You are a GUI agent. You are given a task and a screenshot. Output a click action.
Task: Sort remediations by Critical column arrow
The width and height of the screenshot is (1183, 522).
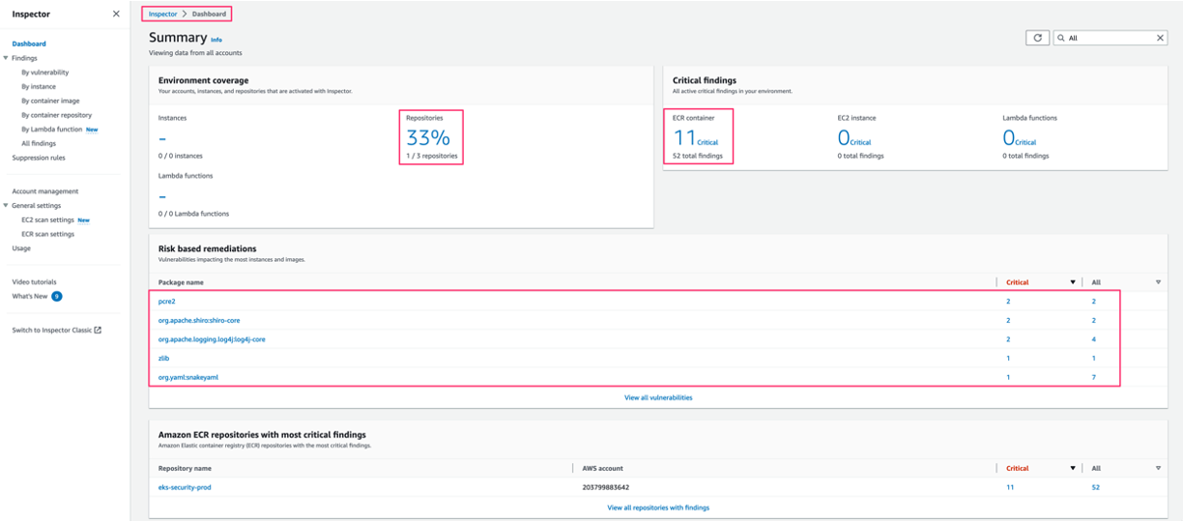pos(1072,282)
